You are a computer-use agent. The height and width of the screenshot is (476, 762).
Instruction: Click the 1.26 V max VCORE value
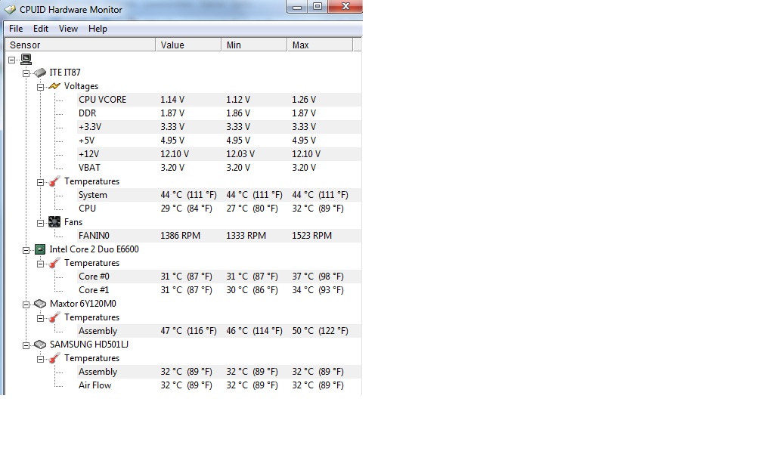coord(304,100)
